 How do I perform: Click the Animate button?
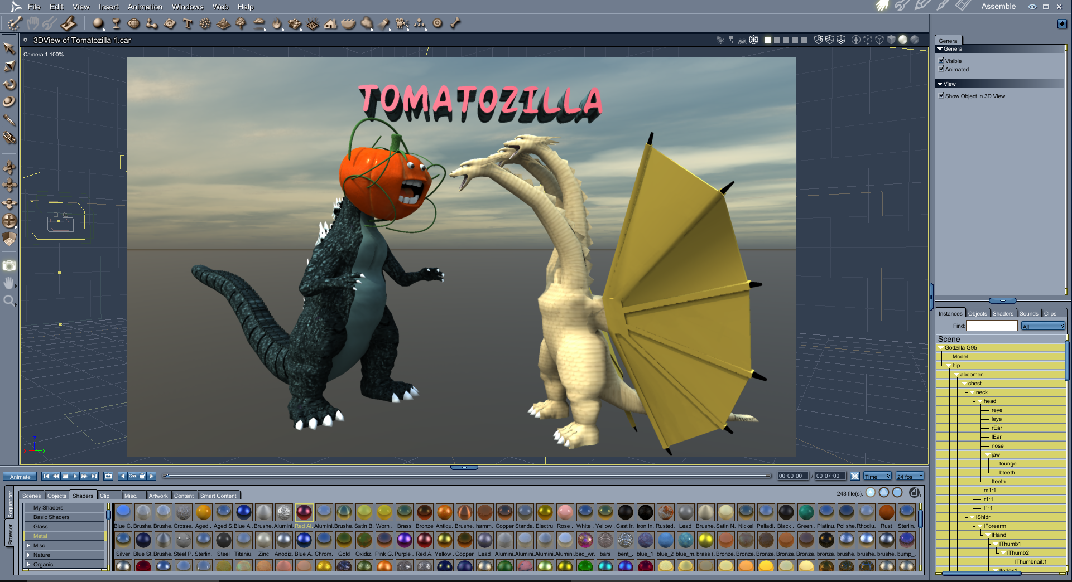pyautogui.click(x=20, y=477)
